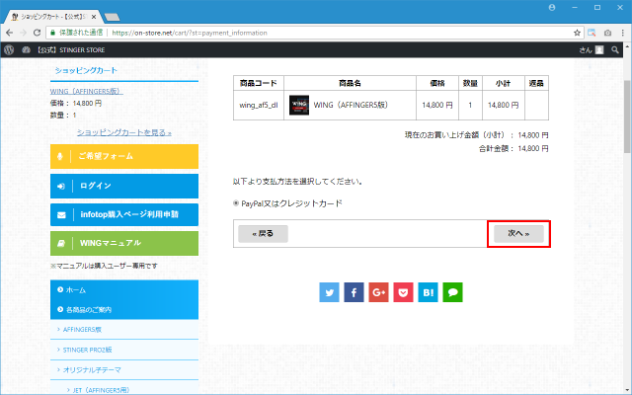Open the 各商品のご案内 menu item
Screen dimensions: 632x395
[x=89, y=309]
